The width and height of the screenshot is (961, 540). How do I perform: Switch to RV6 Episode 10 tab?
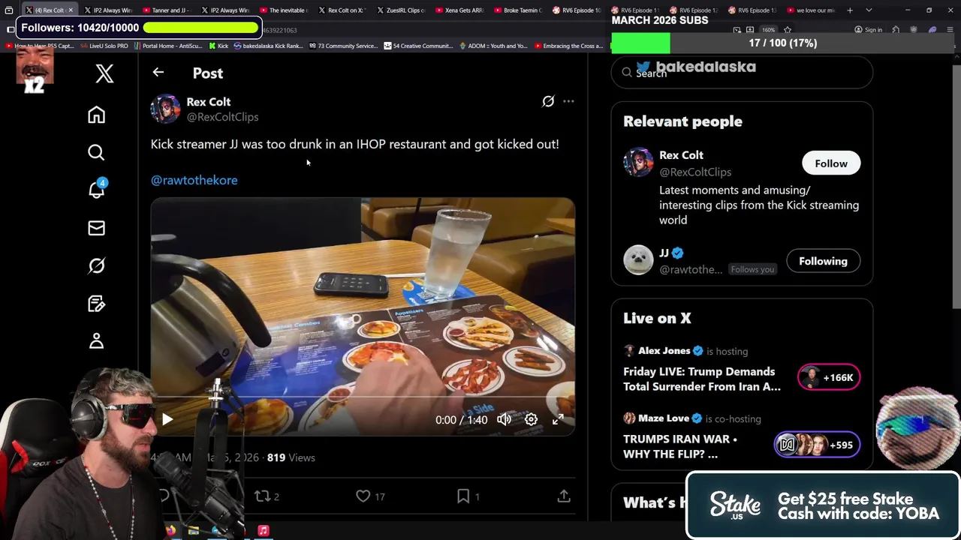point(579,10)
